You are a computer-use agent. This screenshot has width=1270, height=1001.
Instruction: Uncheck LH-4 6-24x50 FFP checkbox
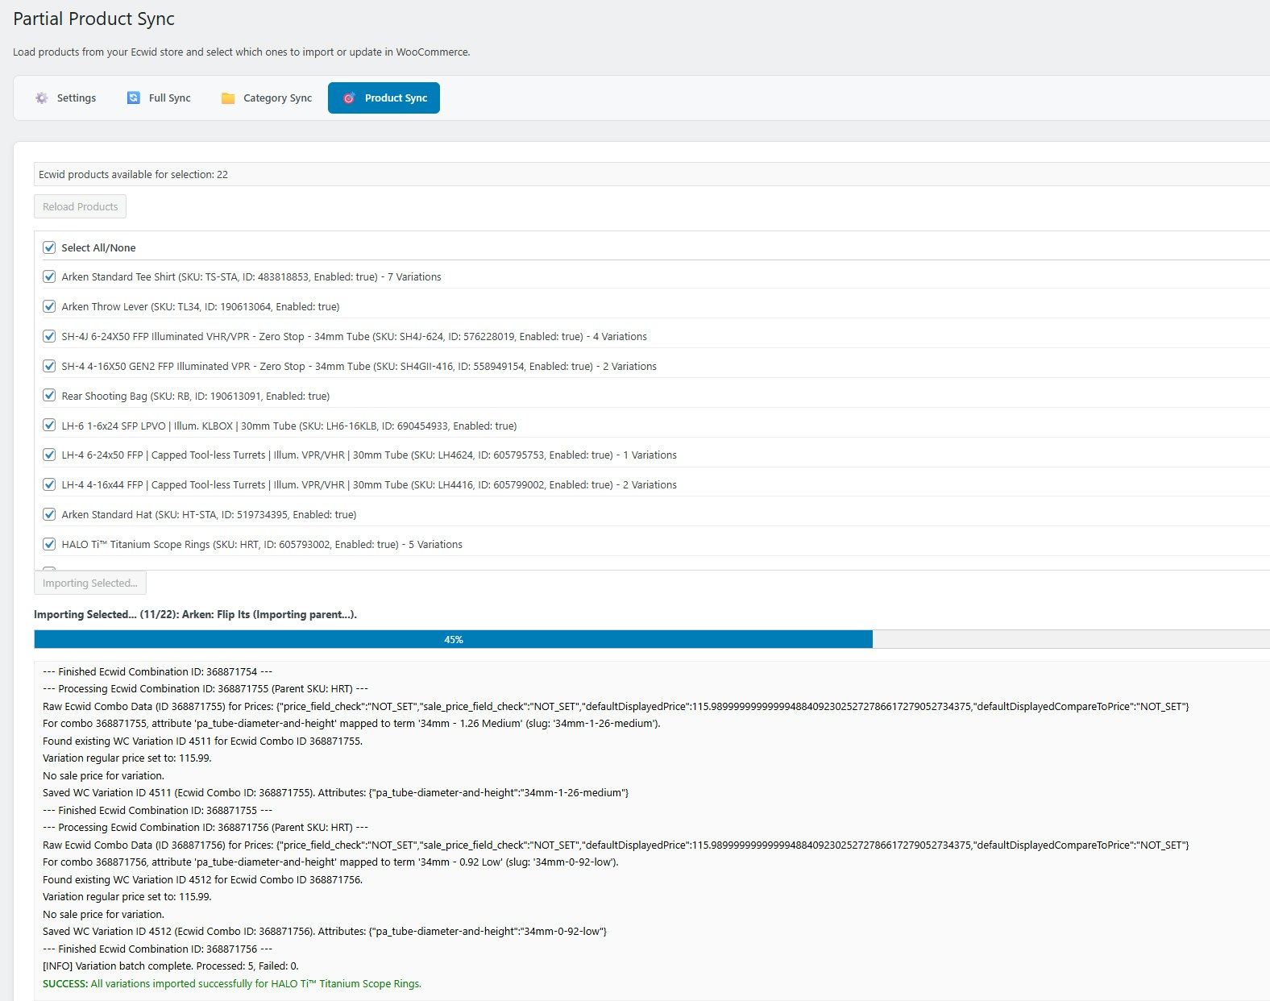pyautogui.click(x=49, y=455)
